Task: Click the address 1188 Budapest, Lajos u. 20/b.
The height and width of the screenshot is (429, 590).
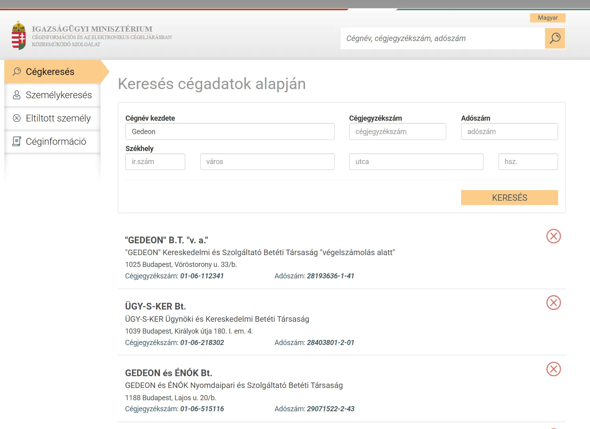Action: [171, 398]
